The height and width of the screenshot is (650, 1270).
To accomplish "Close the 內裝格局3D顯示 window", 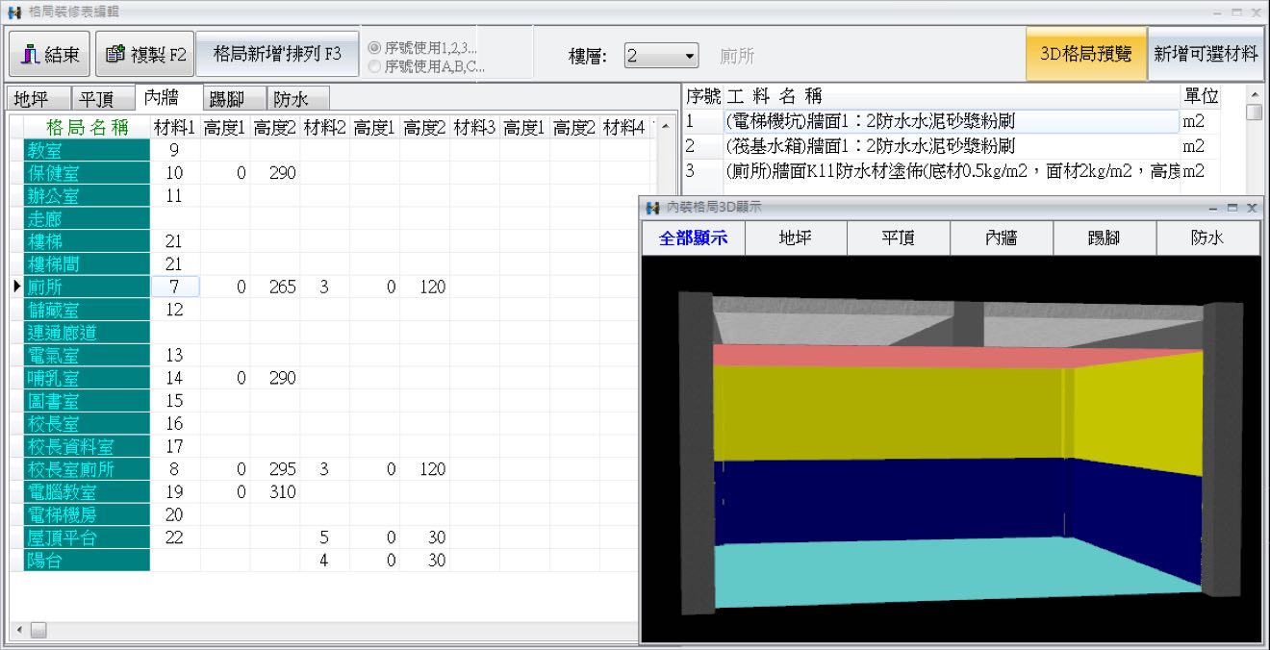I will 1251,208.
